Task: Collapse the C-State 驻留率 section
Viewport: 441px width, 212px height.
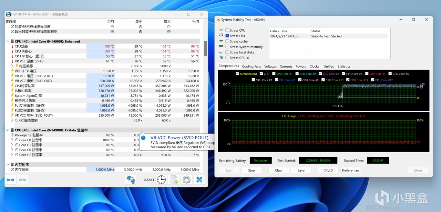Action: tap(8, 130)
